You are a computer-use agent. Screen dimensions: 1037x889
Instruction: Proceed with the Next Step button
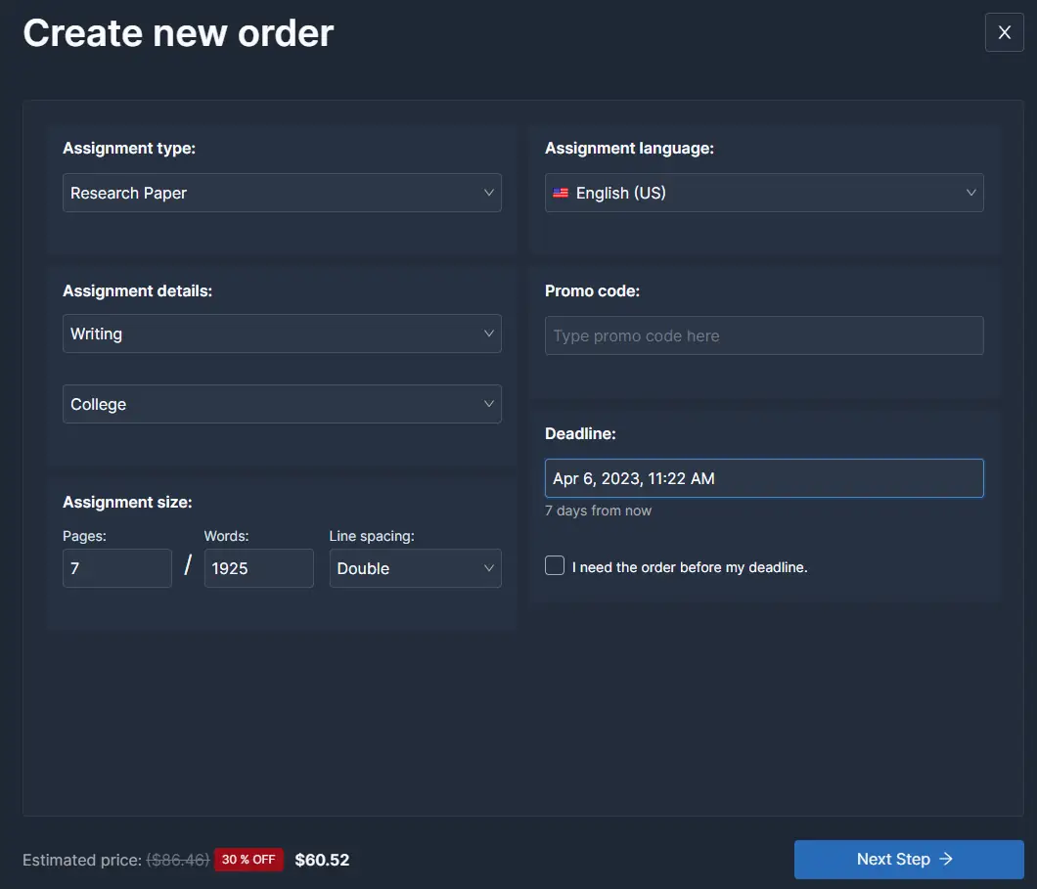[x=908, y=859]
